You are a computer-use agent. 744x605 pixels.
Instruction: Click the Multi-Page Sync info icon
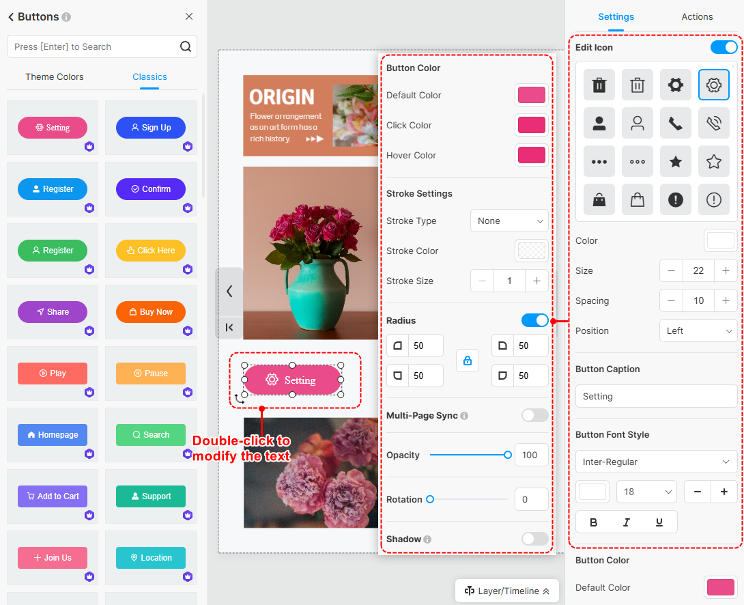coord(464,416)
